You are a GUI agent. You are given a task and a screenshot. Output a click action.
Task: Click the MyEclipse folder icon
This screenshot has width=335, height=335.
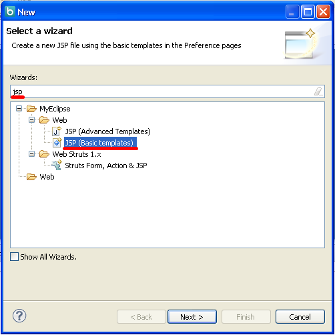point(31,109)
